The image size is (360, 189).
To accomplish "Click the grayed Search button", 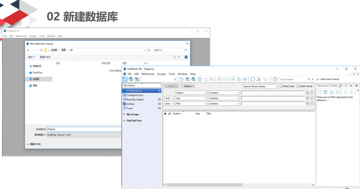I will click(171, 86).
